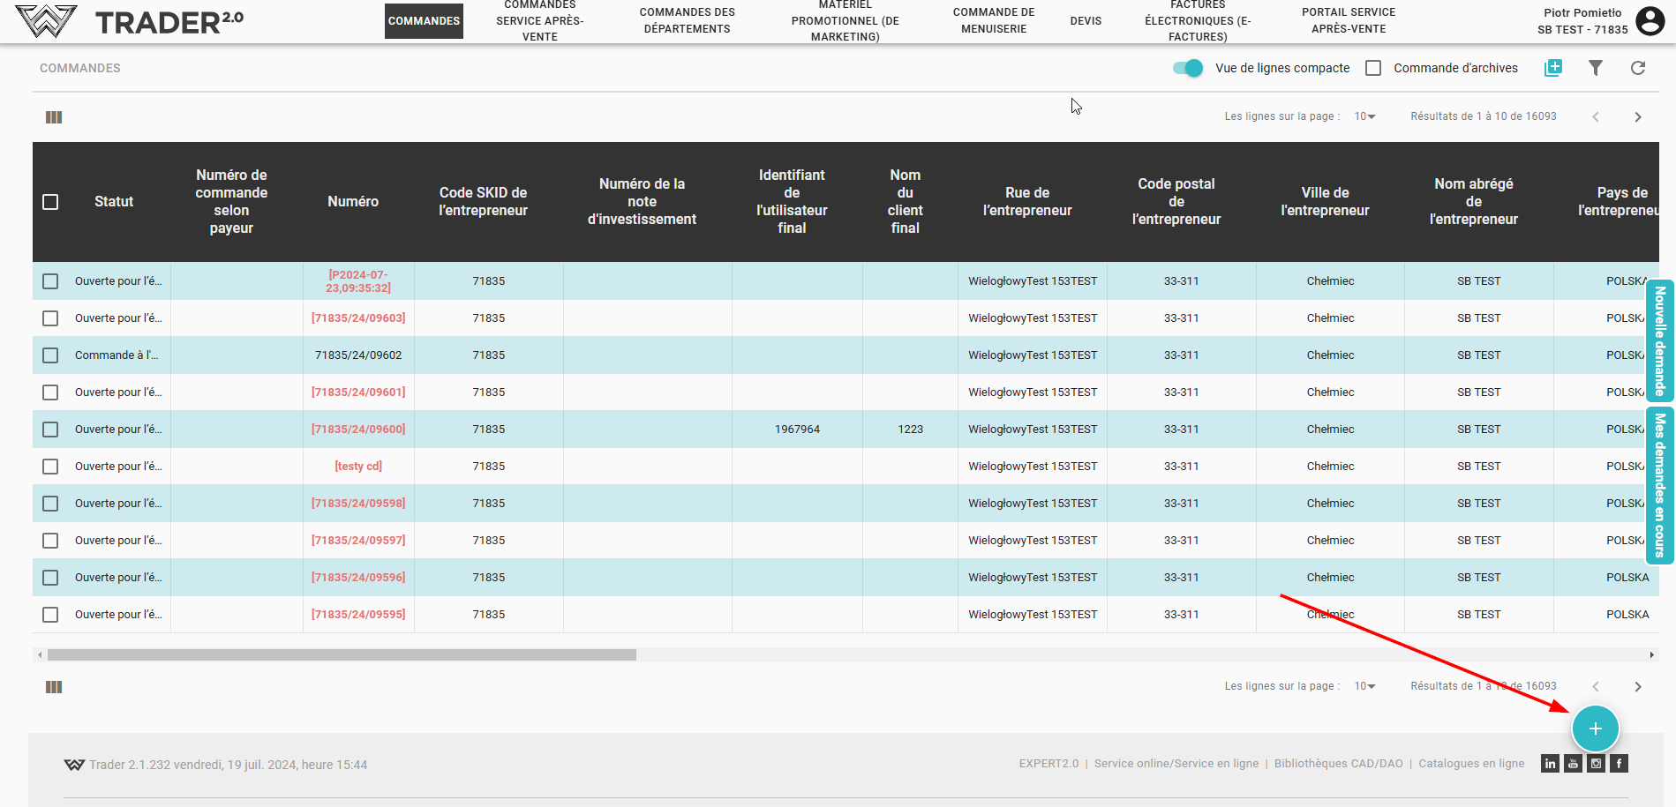The height and width of the screenshot is (807, 1676).
Task: Check the Commande d'archives checkbox
Action: pyautogui.click(x=1373, y=68)
